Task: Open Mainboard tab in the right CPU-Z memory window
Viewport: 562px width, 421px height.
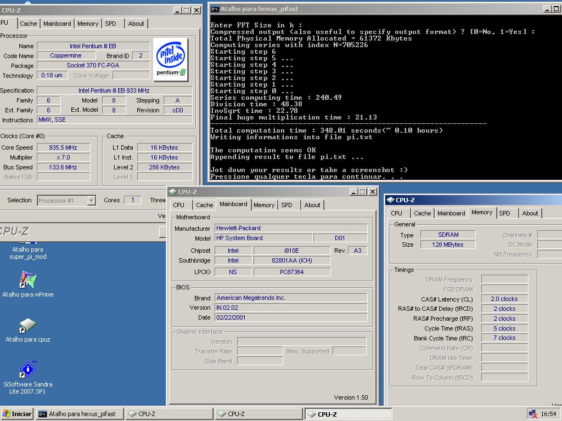Action: tap(451, 213)
